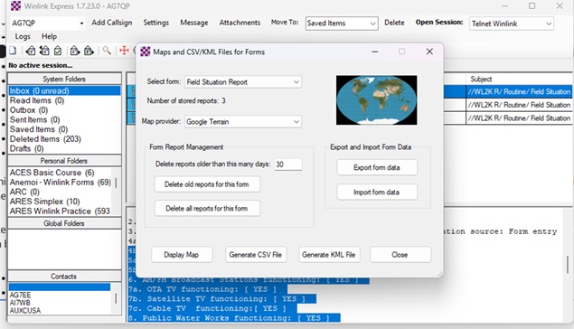Click the second forward envelope icon in toolbar
Viewport: 574px width, 329px height.
(89, 51)
